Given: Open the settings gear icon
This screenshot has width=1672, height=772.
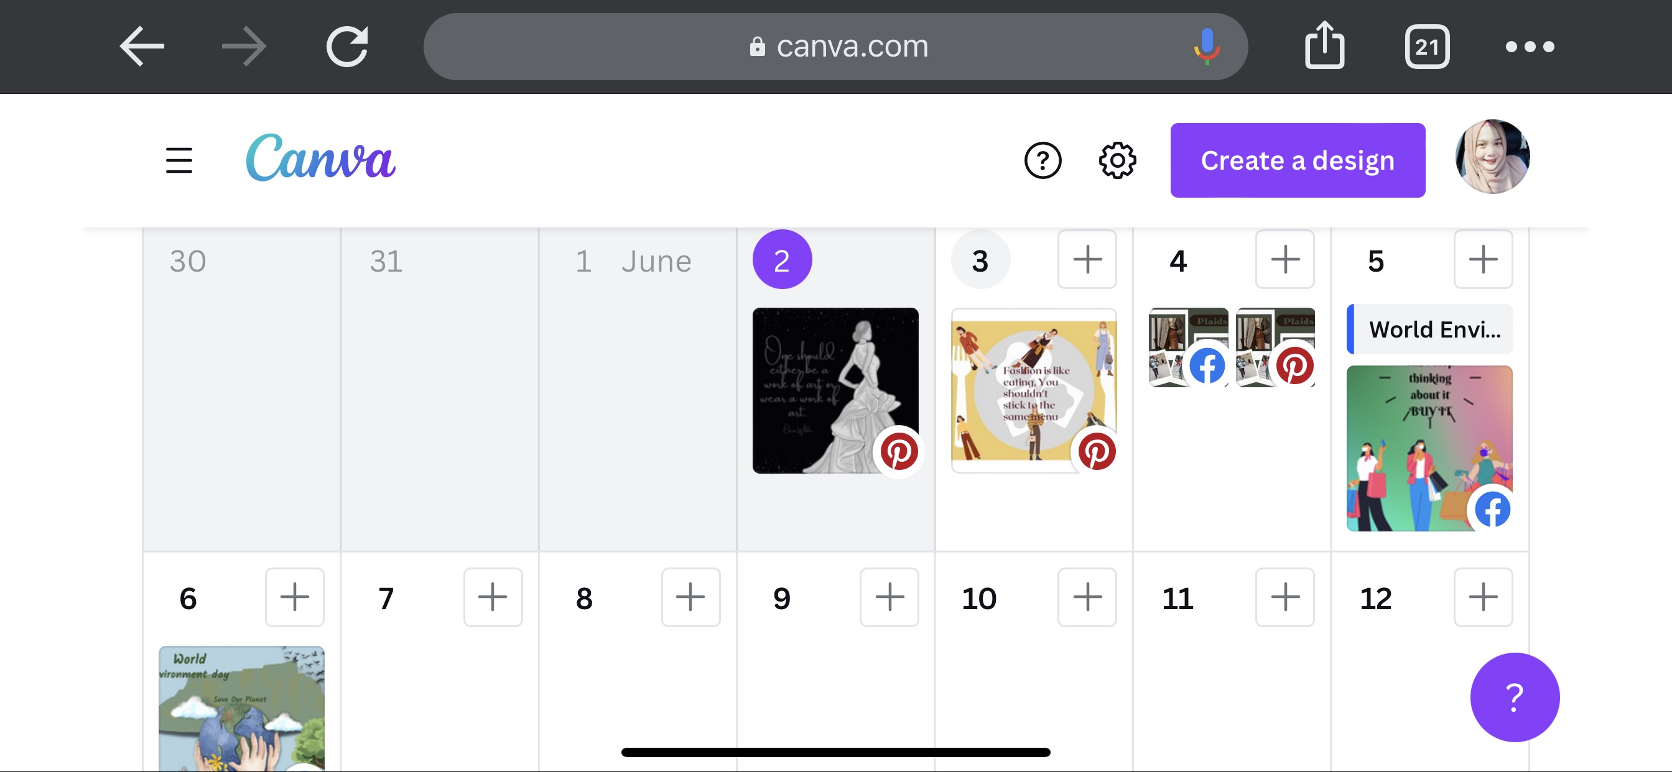Looking at the screenshot, I should (1117, 160).
